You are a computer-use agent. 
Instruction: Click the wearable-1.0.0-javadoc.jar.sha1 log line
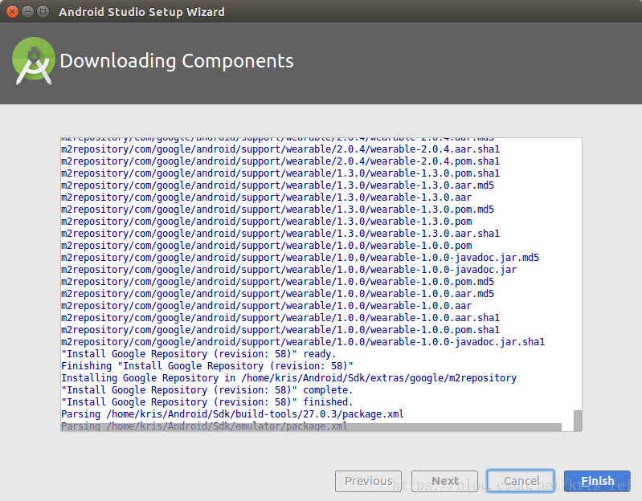pos(303,342)
